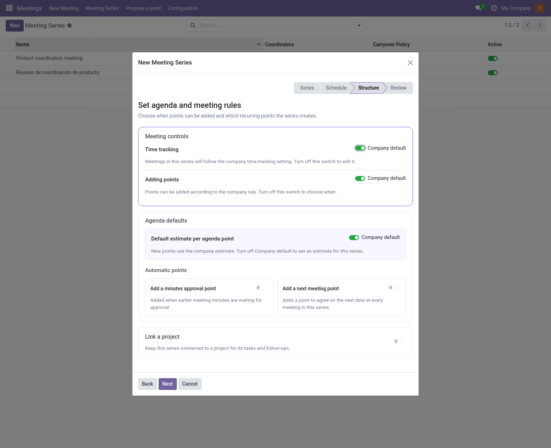The image size is (551, 448).
Task: Enable Add a next meeting point
Action: pos(393,287)
